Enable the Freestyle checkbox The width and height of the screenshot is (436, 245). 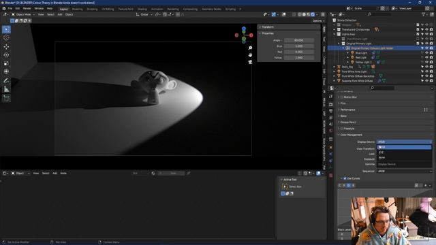pos(342,129)
